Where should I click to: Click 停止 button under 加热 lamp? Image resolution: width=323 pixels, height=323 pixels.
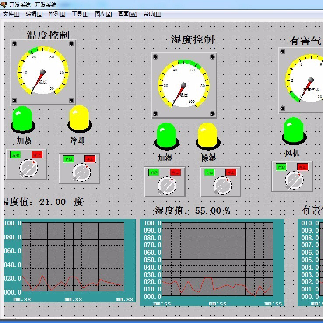click(x=37, y=154)
